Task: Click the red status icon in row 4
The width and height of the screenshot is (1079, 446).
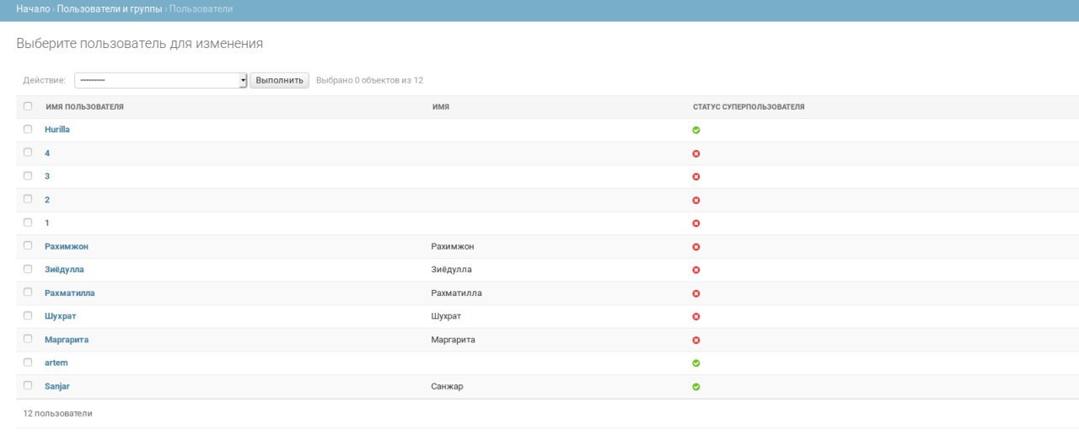Action: (696, 153)
